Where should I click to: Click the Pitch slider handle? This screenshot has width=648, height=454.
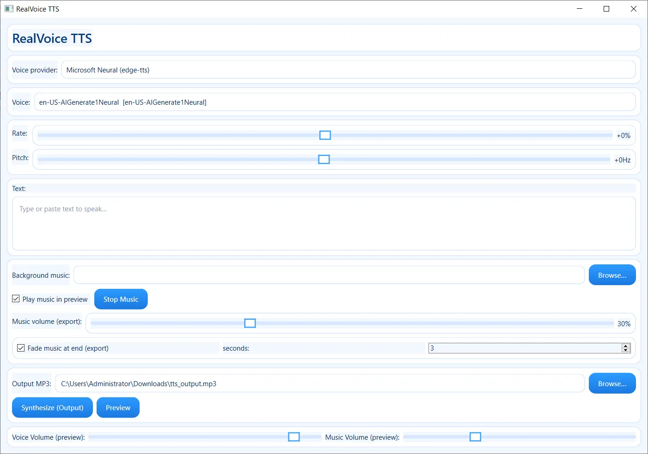324,160
